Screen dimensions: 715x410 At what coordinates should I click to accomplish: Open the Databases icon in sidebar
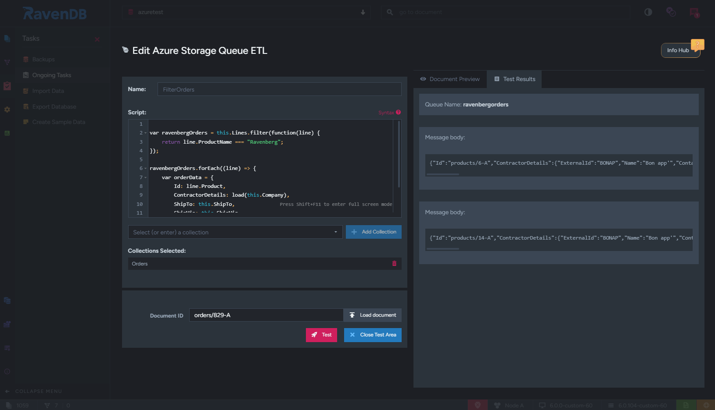[7, 300]
